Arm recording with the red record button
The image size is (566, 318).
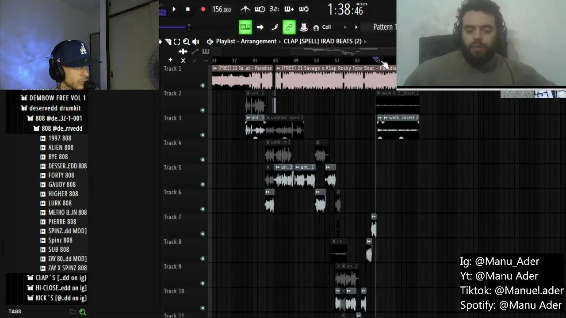203,9
